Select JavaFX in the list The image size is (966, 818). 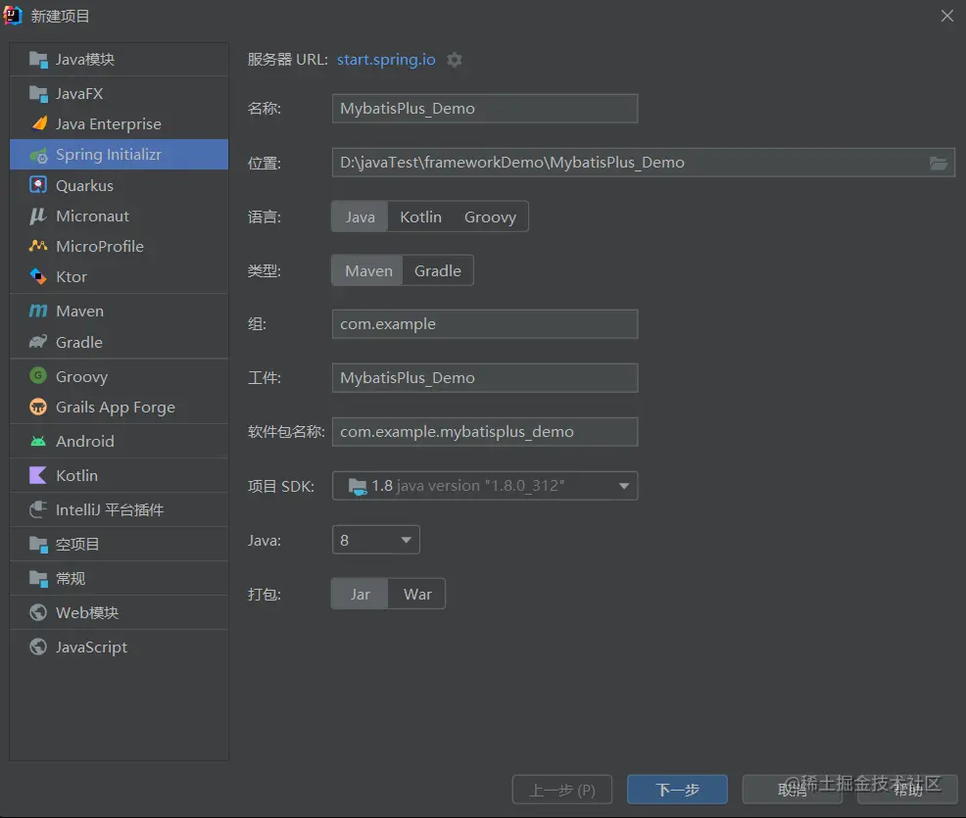pyautogui.click(x=119, y=94)
